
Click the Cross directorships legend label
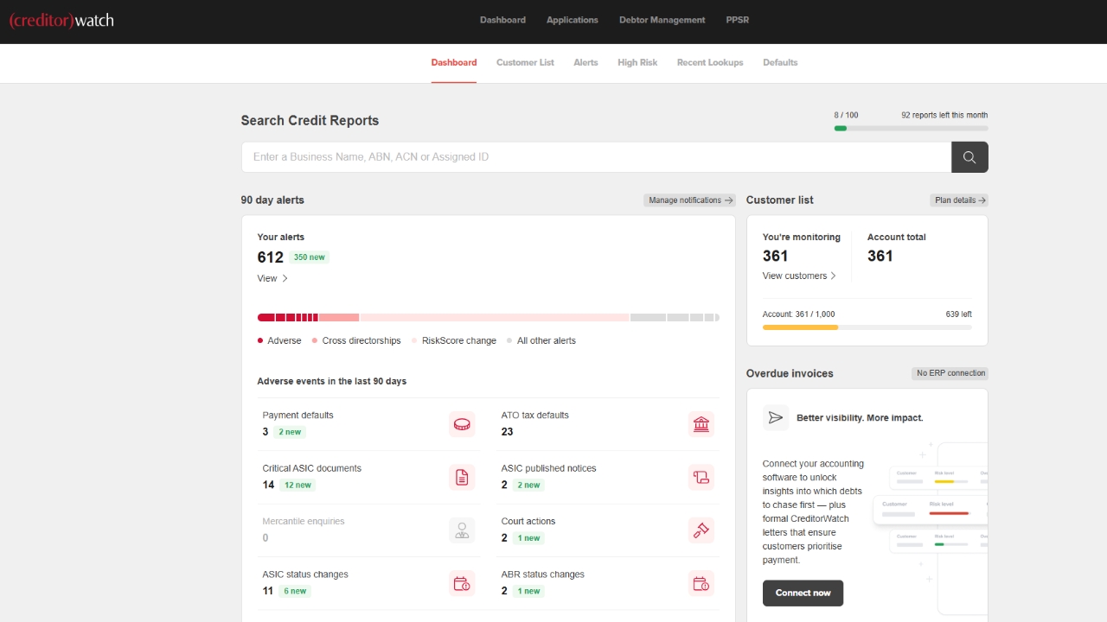(x=362, y=340)
